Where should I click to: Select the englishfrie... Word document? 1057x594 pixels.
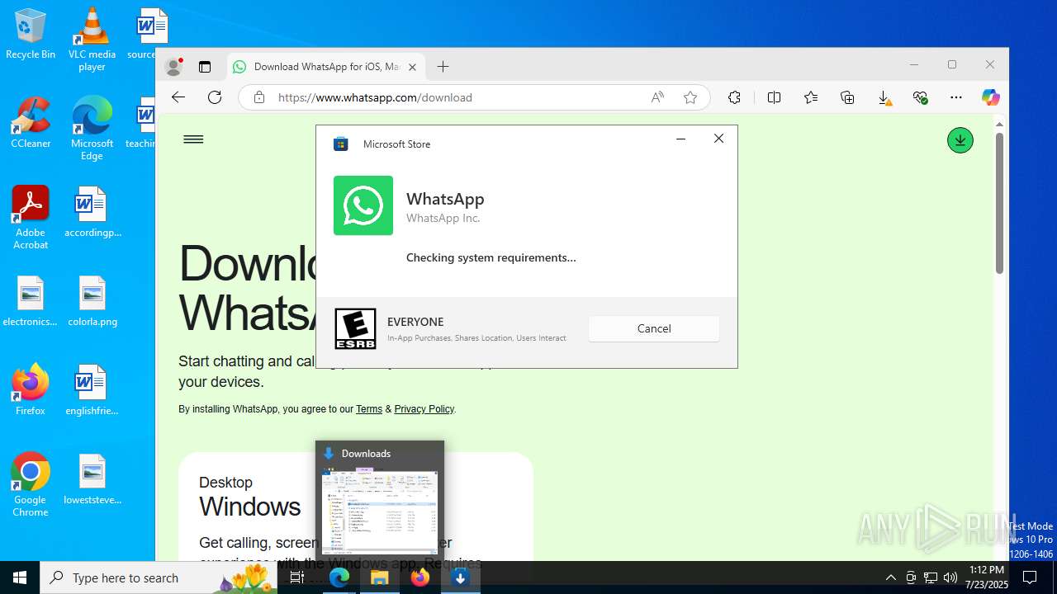click(92, 390)
